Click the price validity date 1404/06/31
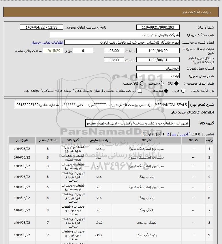The width and height of the screenshot is (222, 244). coord(158,60)
